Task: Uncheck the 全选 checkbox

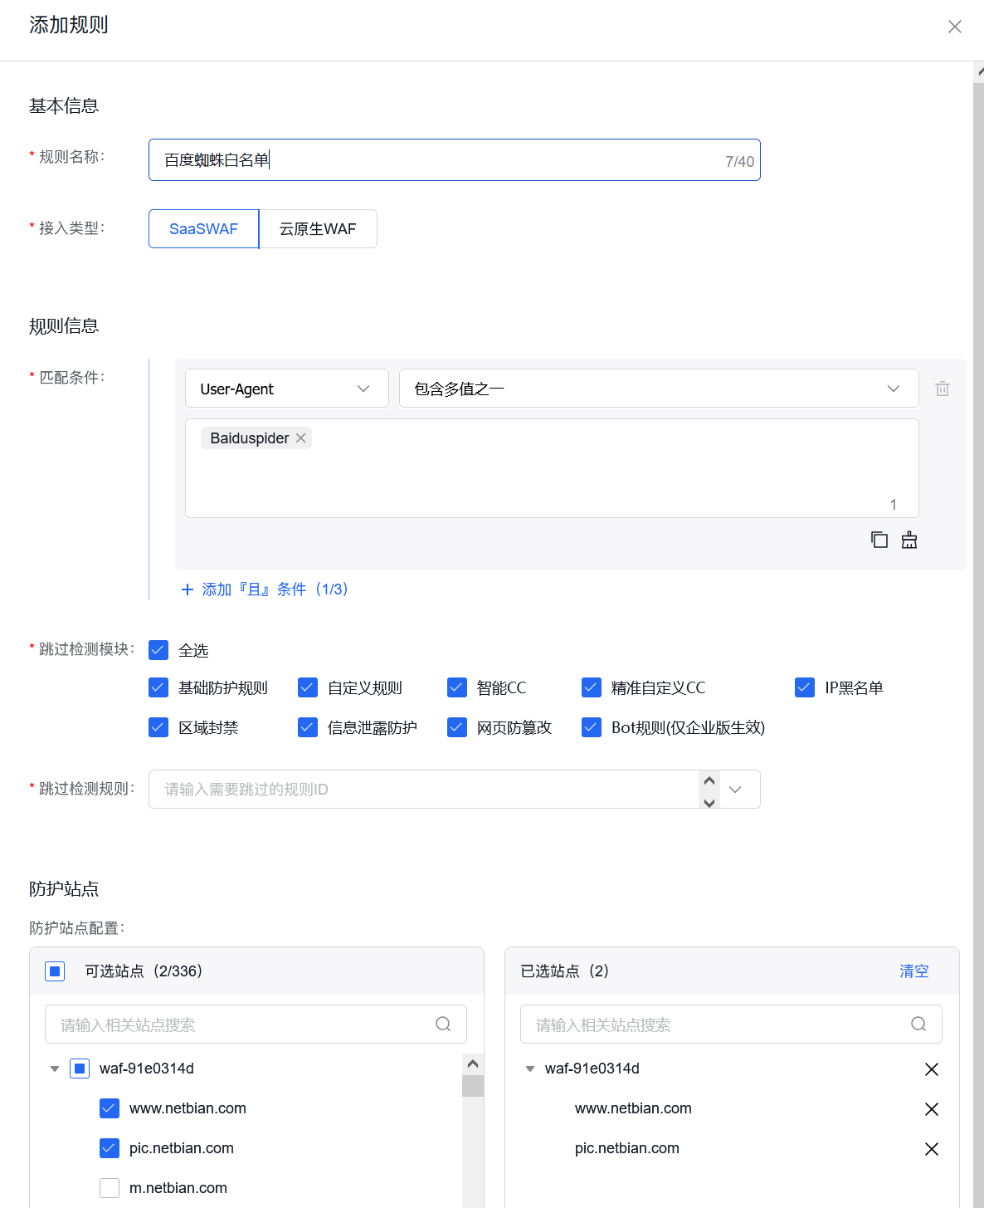Action: pyautogui.click(x=158, y=650)
